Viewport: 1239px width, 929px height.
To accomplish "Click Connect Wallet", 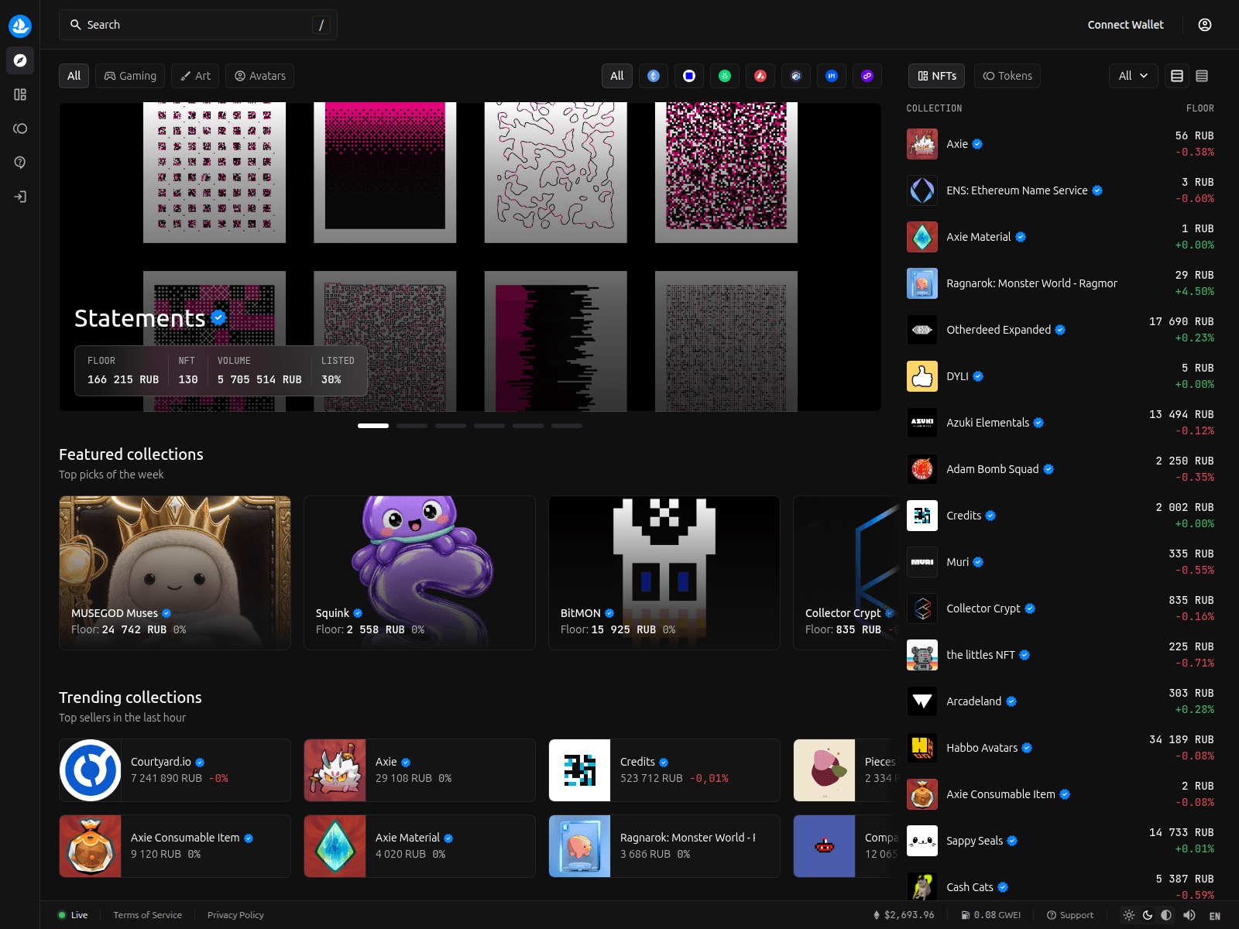I will 1125,25.
